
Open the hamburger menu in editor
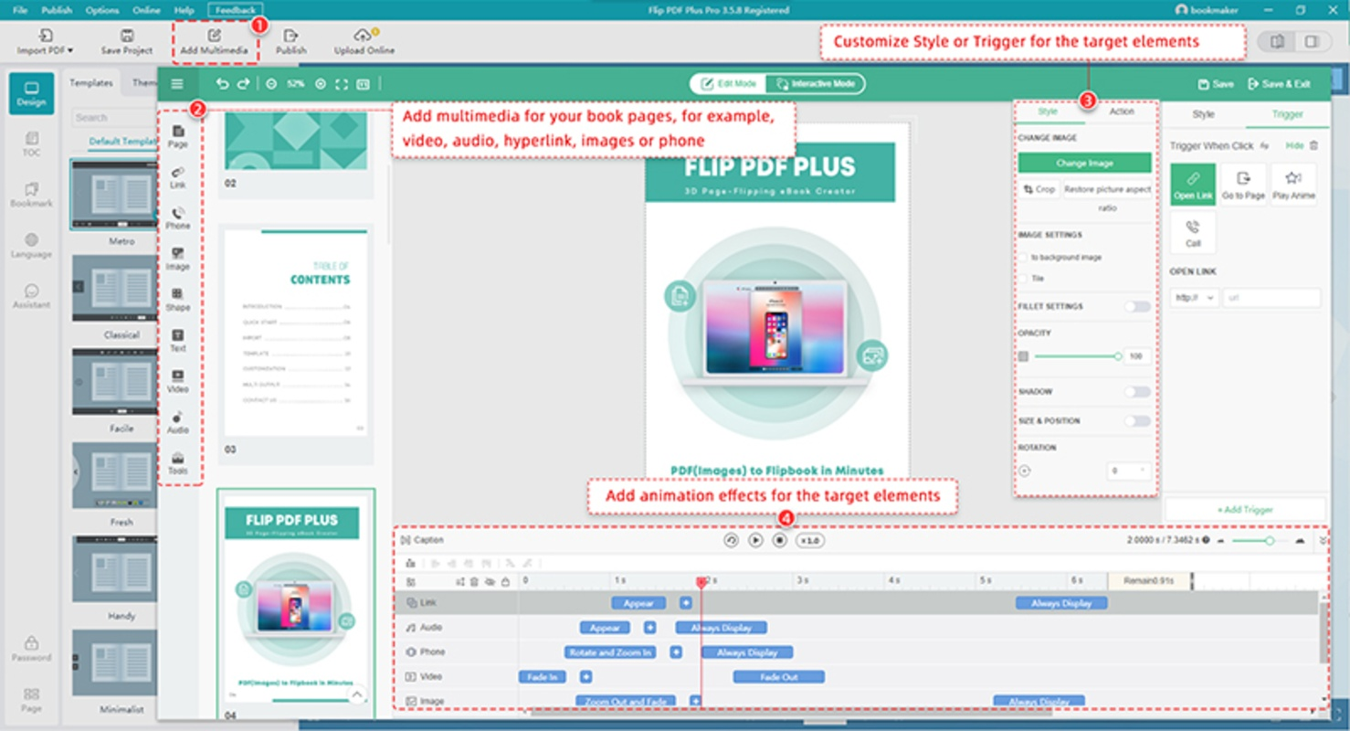pyautogui.click(x=177, y=84)
